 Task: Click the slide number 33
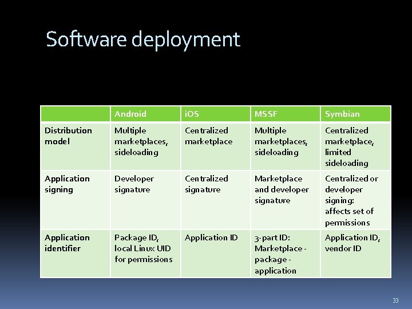point(395,300)
